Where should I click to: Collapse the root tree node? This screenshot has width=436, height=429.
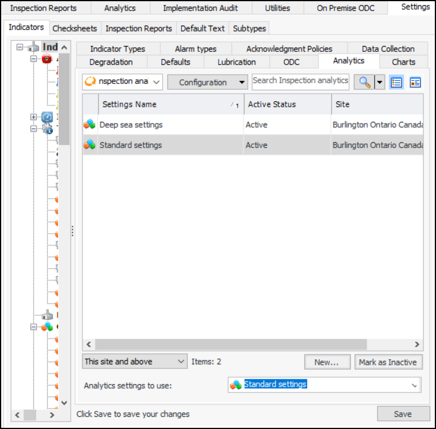[19, 47]
